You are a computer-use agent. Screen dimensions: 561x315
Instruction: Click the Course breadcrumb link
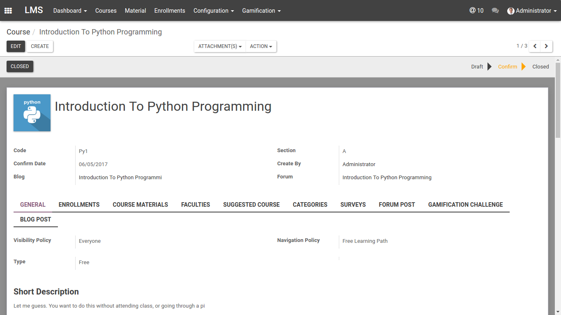point(18,32)
